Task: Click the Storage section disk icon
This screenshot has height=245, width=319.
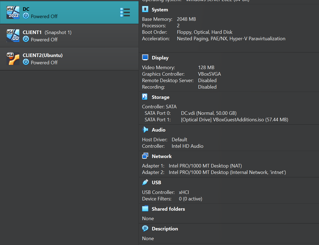Action: click(145, 97)
